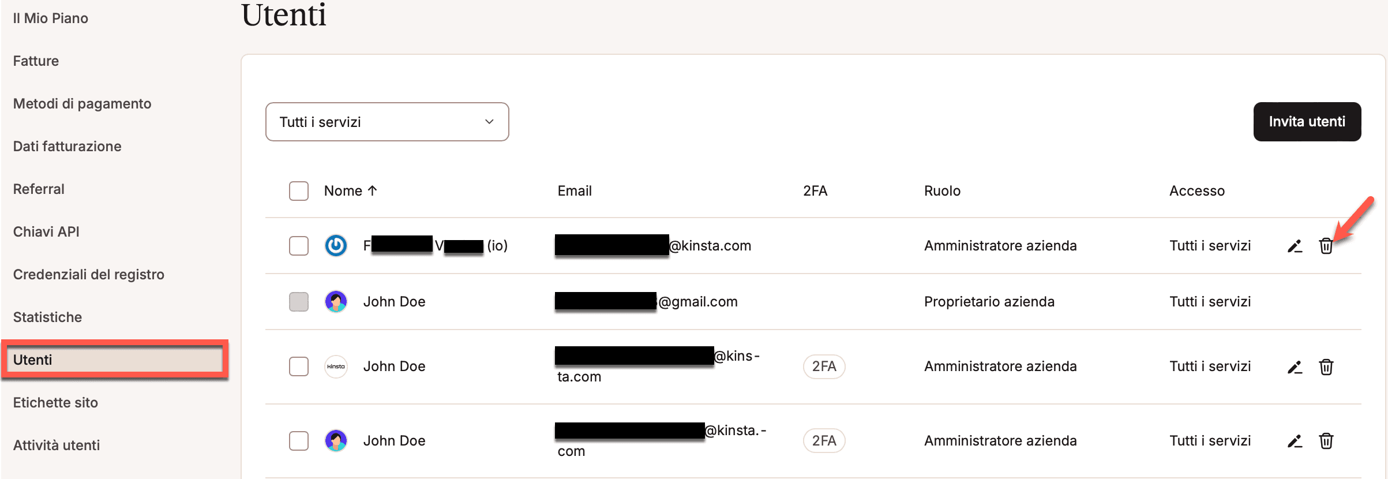Click the Kinsta logo avatar
This screenshot has height=479, width=1388.
(x=336, y=366)
